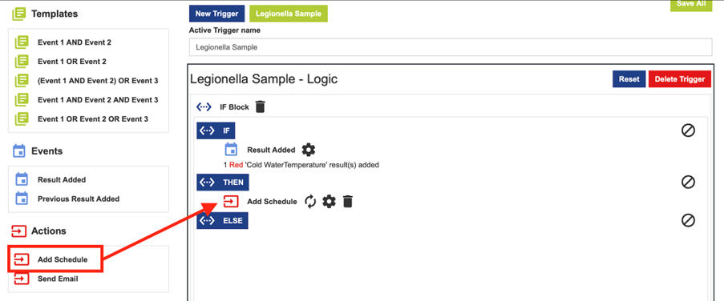Viewport: 724px width, 301px height.
Task: Create a trigger with New Trigger
Action: (216, 14)
